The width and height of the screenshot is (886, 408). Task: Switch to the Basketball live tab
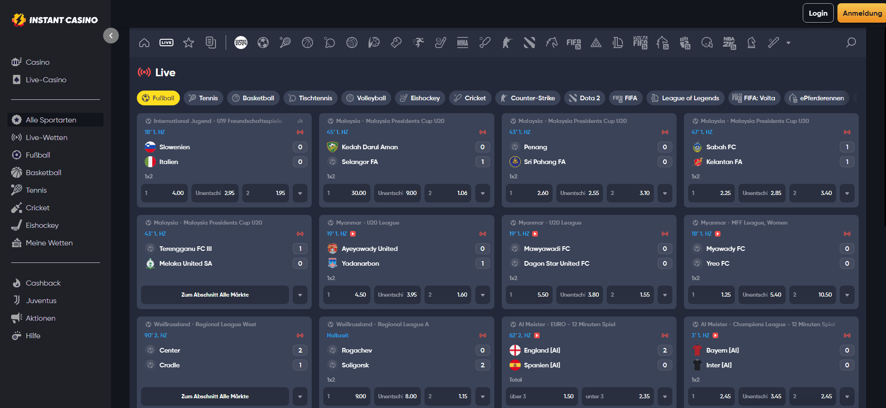coord(253,98)
